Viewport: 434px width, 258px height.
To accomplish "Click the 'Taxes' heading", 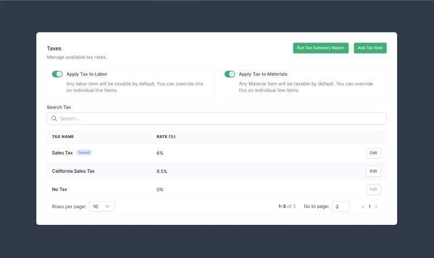I will [54, 48].
